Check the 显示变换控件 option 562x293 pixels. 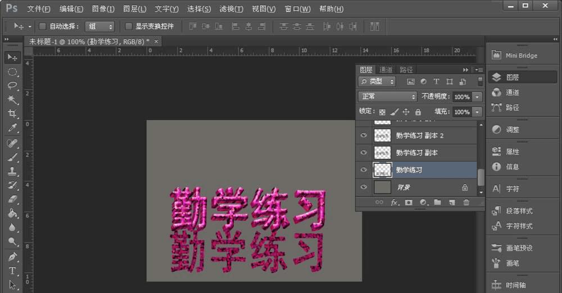129,26
